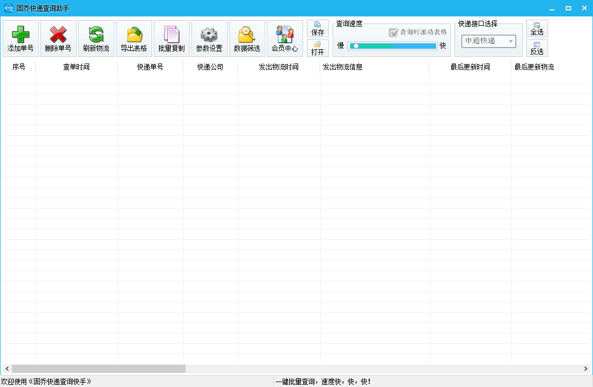Click the 打开 open button
593x387 pixels.
tap(318, 48)
